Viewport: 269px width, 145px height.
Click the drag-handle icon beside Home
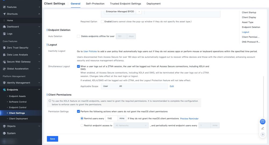point(4,20)
